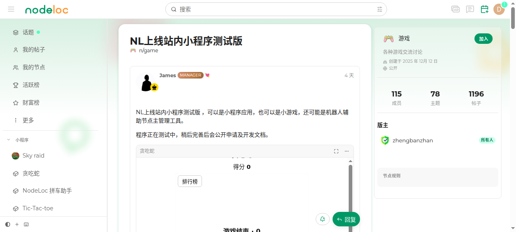Go to the nodeloc home logo
516x232 pixels.
coord(47,10)
